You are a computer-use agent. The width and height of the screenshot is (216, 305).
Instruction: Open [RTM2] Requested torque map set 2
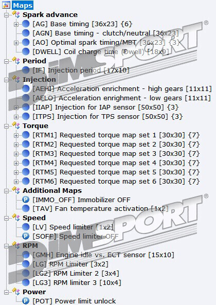click(x=116, y=145)
